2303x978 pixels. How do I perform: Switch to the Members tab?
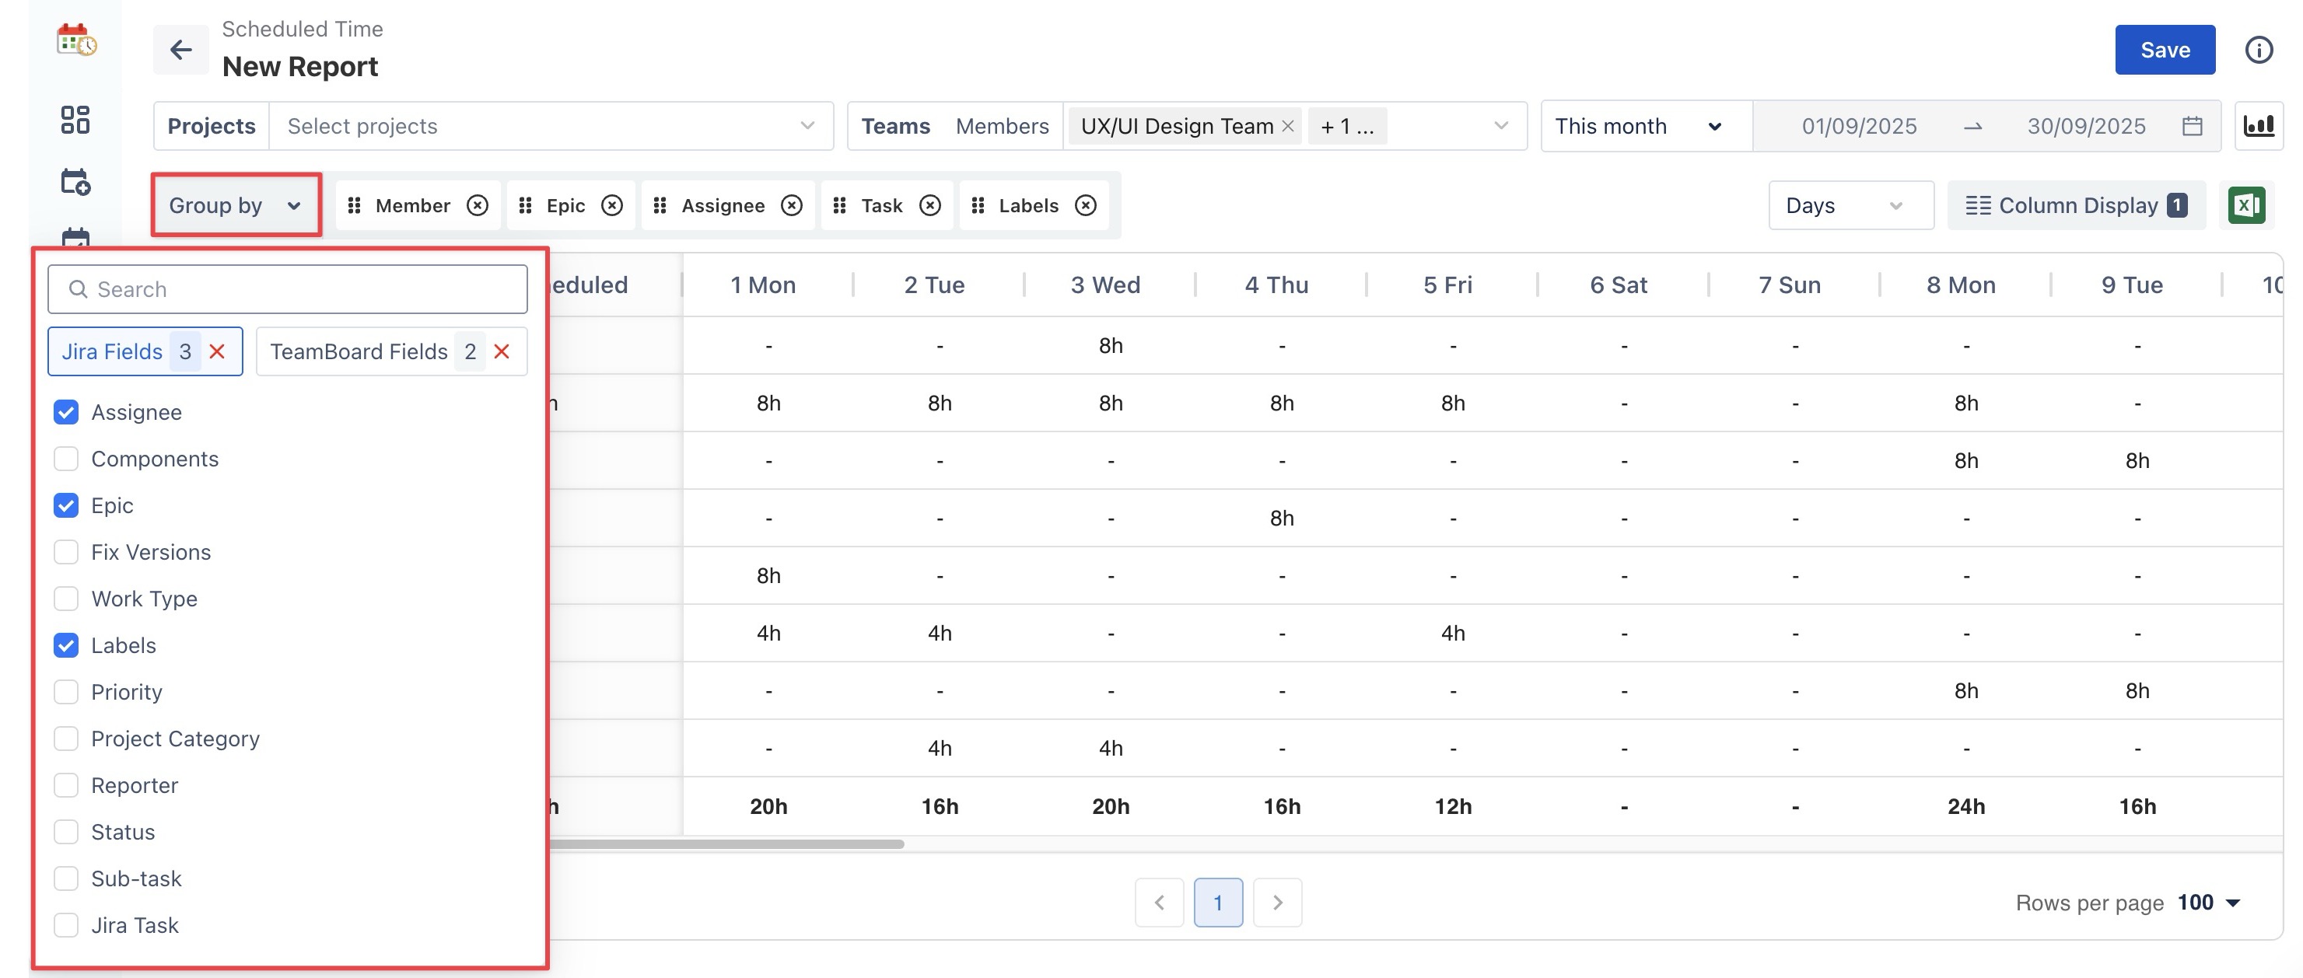[1001, 126]
